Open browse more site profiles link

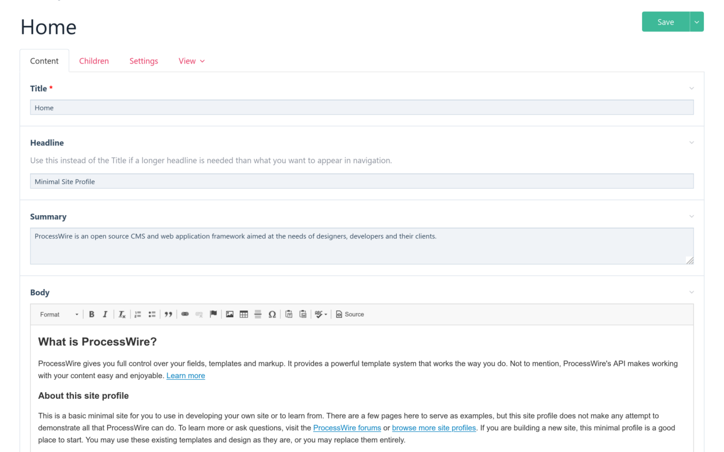[x=434, y=428]
